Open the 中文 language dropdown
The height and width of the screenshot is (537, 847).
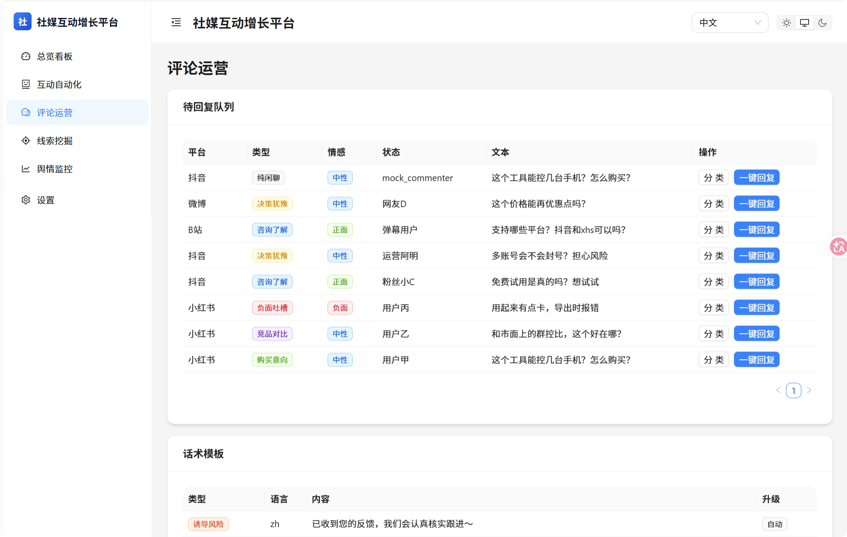click(x=730, y=23)
